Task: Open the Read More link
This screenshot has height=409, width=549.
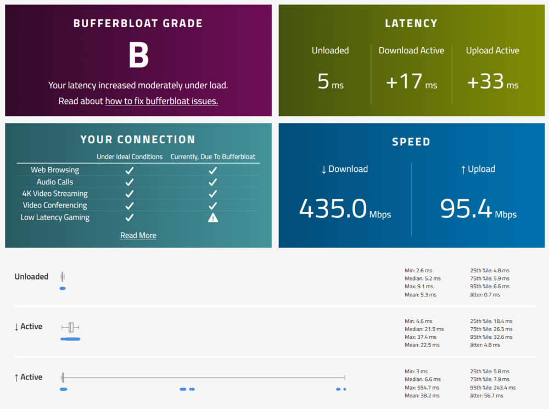Action: (x=138, y=235)
